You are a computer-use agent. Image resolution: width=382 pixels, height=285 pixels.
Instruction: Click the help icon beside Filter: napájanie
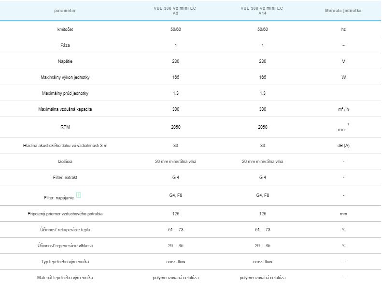tap(79, 195)
